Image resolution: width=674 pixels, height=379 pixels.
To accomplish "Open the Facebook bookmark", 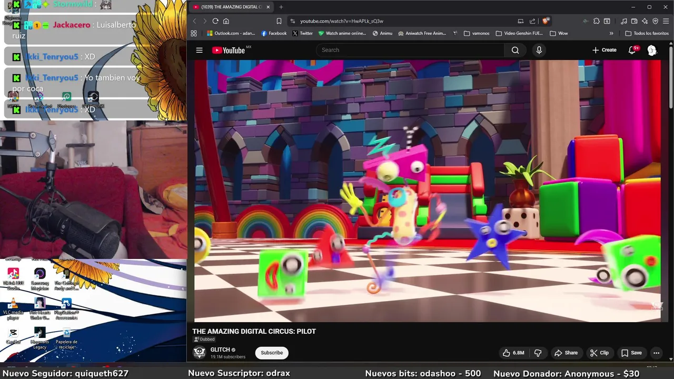I will (274, 33).
